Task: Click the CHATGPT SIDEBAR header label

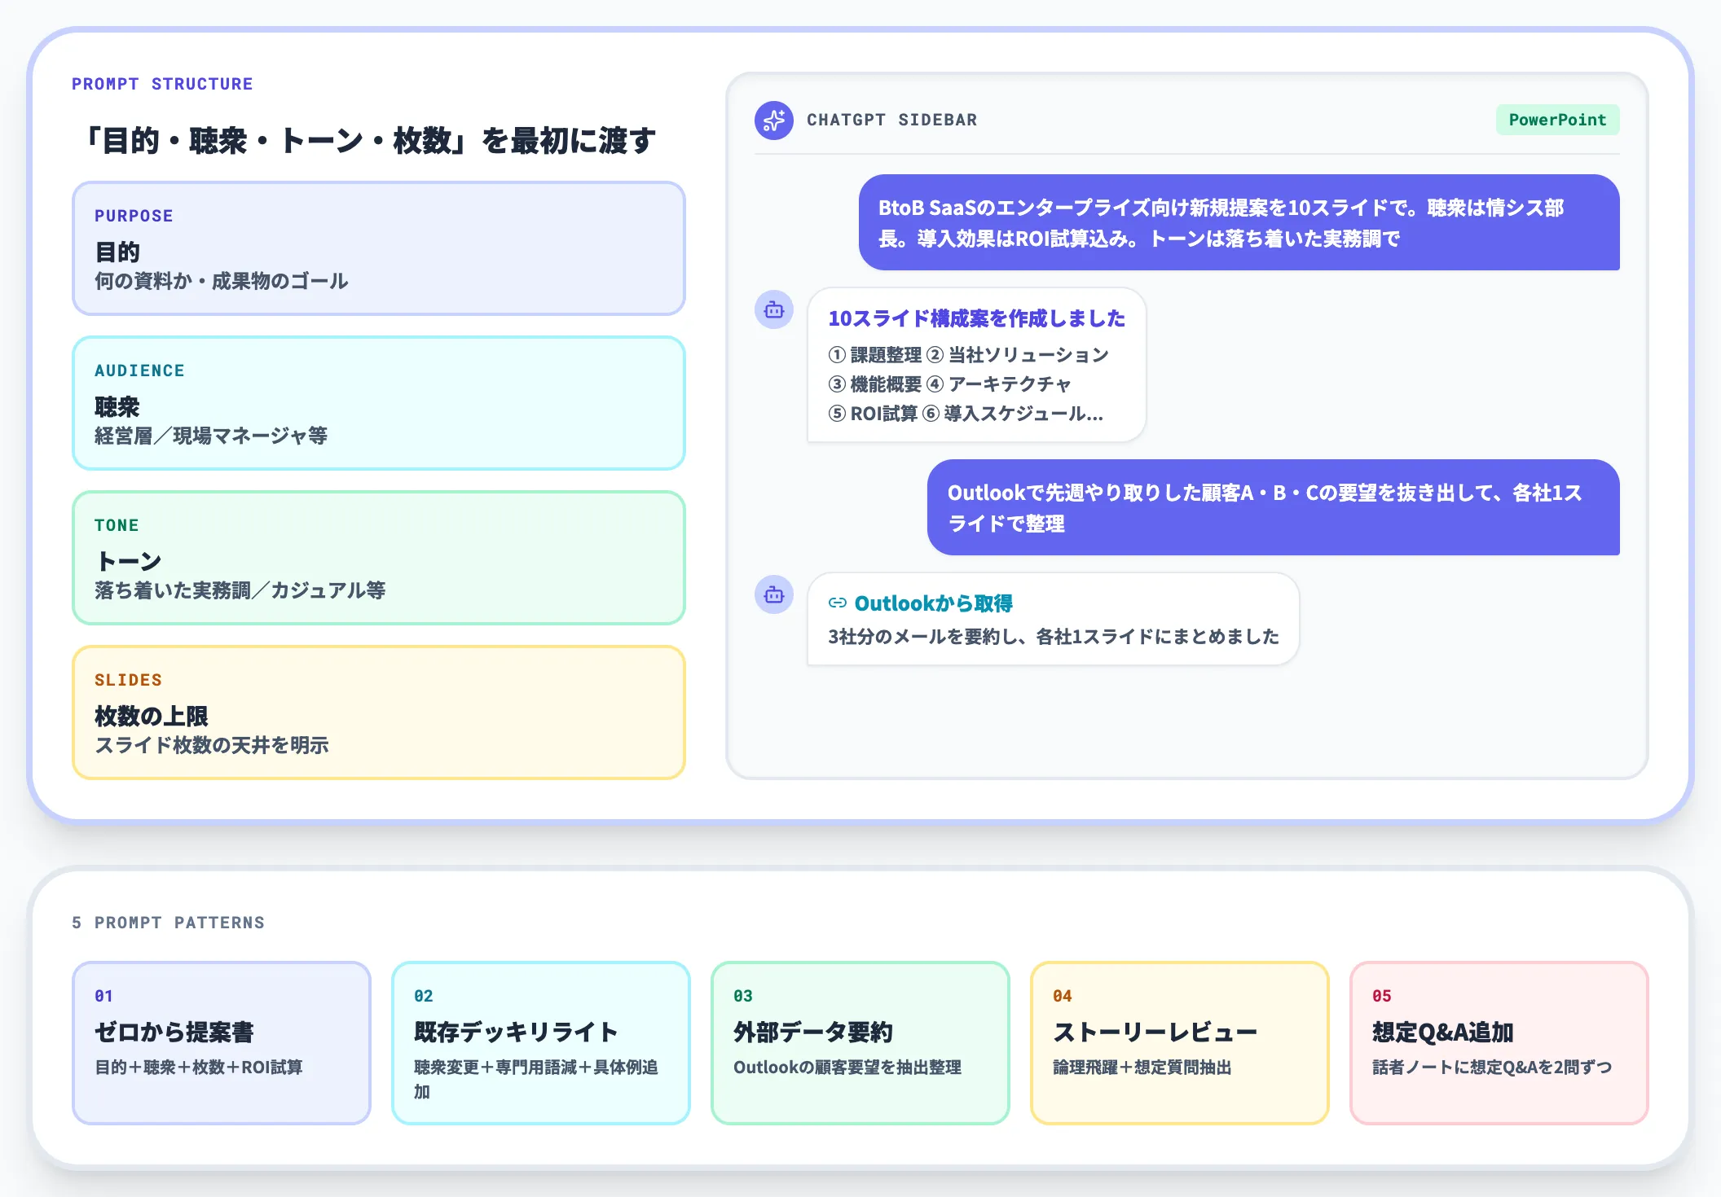Action: point(891,120)
